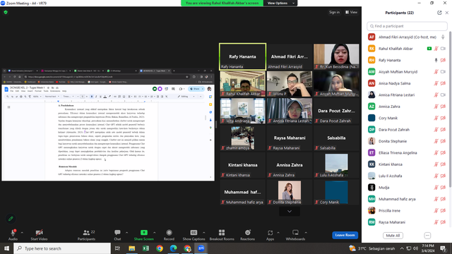The image size is (452, 254).
Task: Close the Participants panel
Action: [447, 13]
